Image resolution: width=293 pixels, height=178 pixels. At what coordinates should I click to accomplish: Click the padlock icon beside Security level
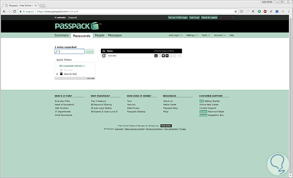pos(61,74)
